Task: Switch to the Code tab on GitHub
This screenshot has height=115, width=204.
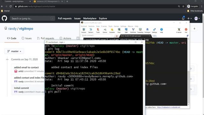Action: click(x=12, y=38)
